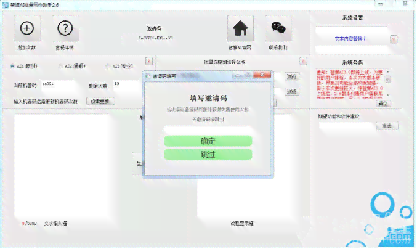Image resolution: width=417 pixels, height=249 pixels.
Task: Click the 流程显示框 label
Action: pyautogui.click(x=242, y=224)
